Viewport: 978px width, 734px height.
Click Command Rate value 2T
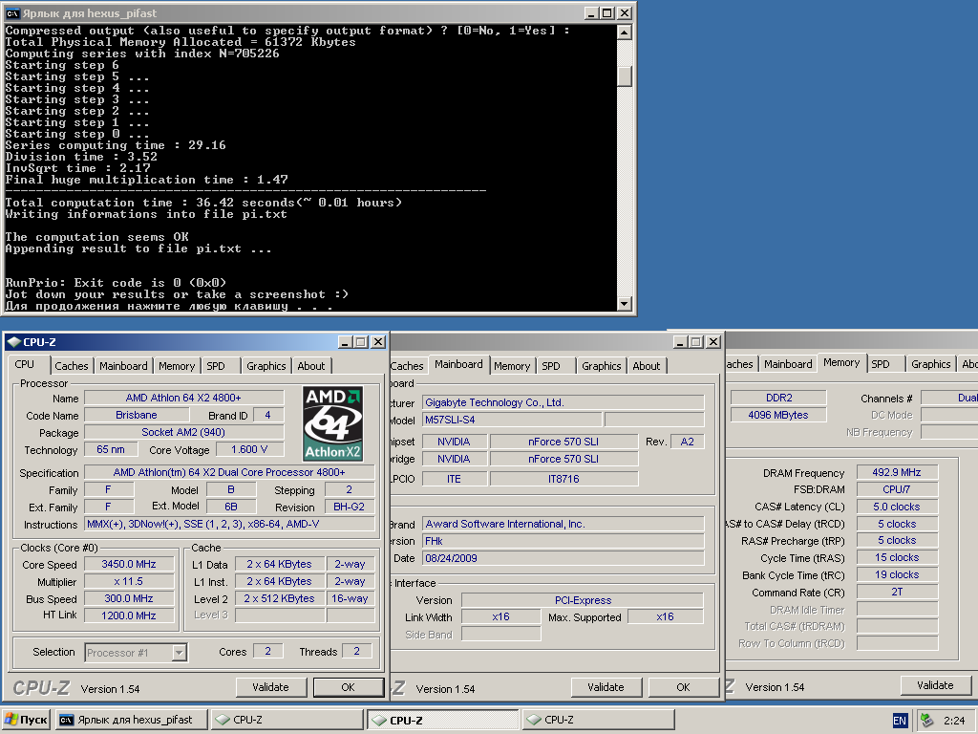896,592
